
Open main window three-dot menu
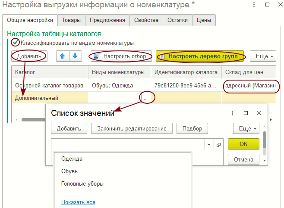point(254,5)
